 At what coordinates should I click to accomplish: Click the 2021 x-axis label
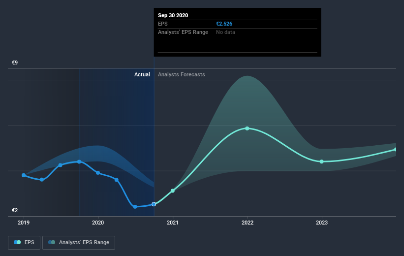coord(173,223)
